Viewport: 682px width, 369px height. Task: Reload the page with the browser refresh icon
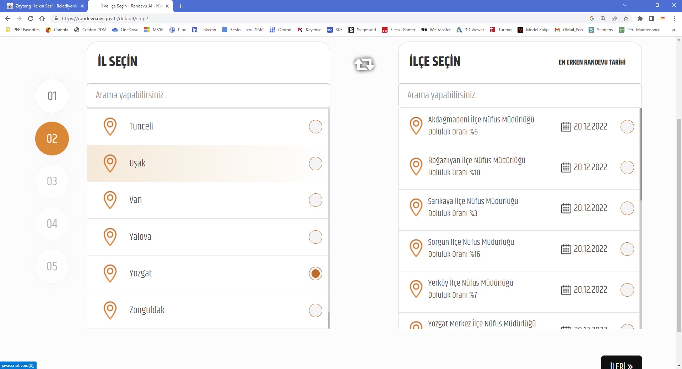pyautogui.click(x=31, y=18)
